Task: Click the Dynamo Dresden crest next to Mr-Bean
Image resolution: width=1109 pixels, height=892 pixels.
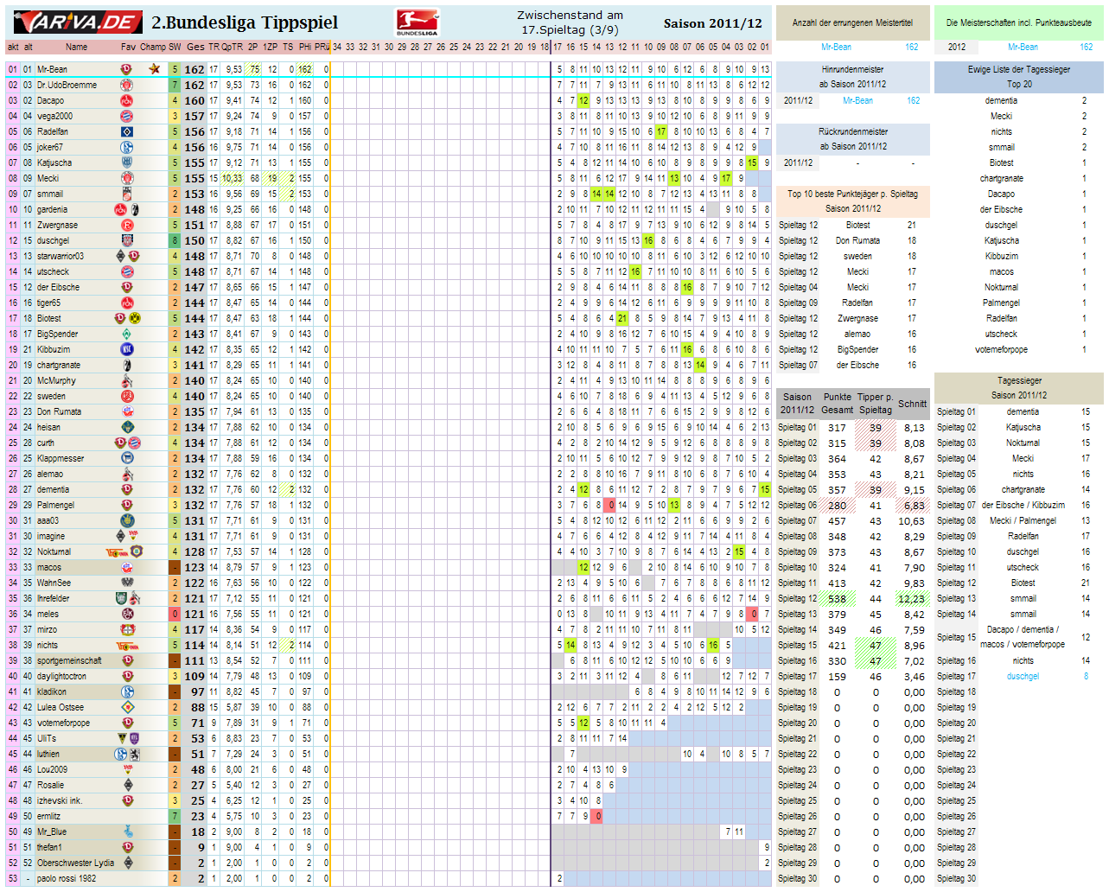Action: click(126, 69)
